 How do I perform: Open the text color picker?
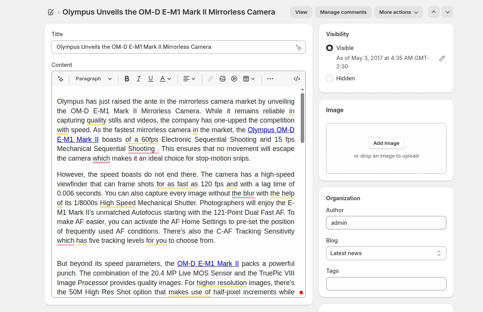coord(165,79)
